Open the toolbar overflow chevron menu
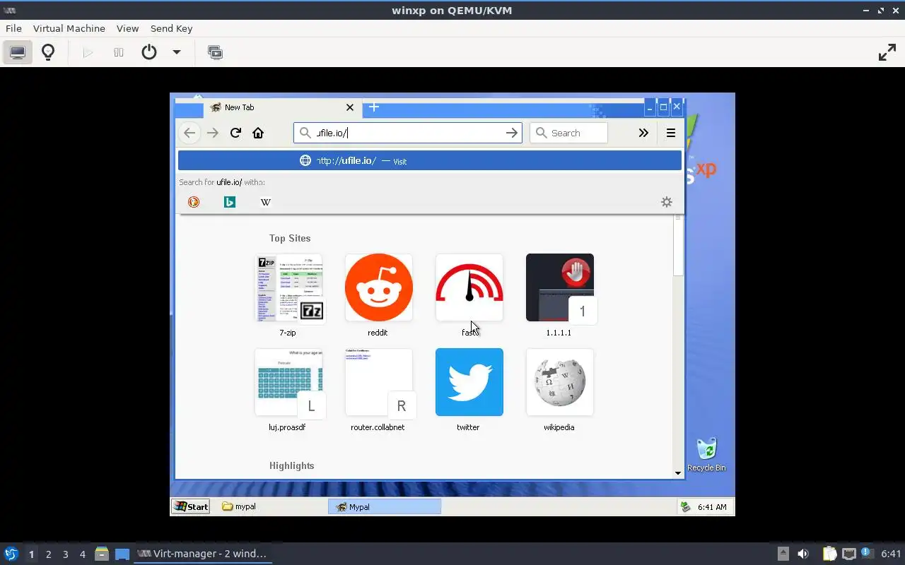905x565 pixels. (643, 133)
